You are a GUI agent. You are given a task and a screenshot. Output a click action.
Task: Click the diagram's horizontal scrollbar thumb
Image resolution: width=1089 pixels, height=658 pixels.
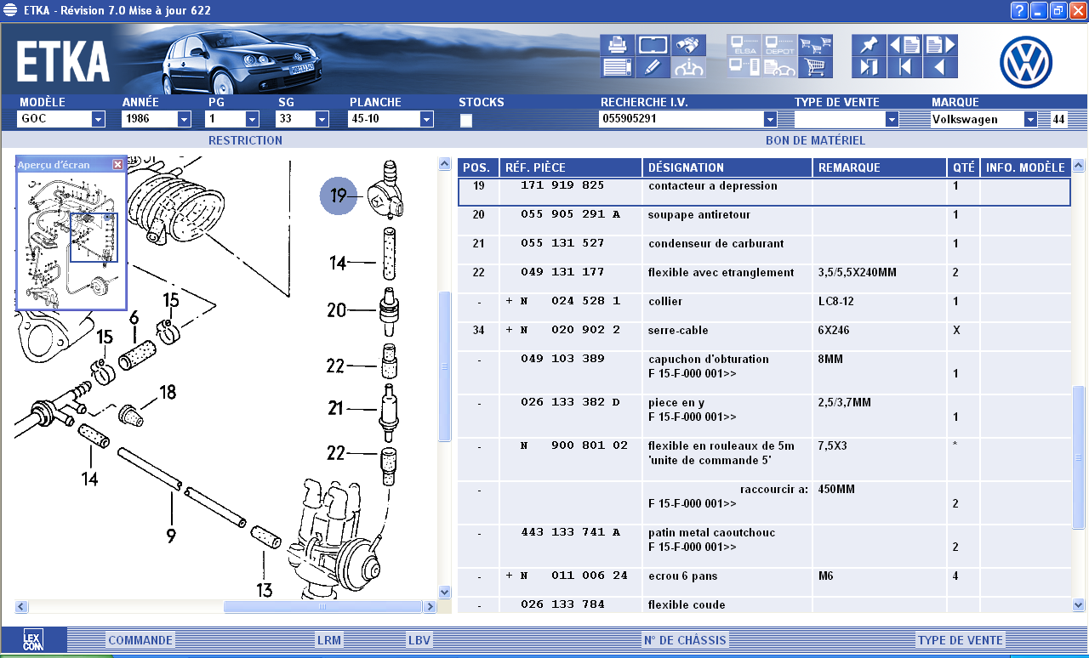click(322, 607)
